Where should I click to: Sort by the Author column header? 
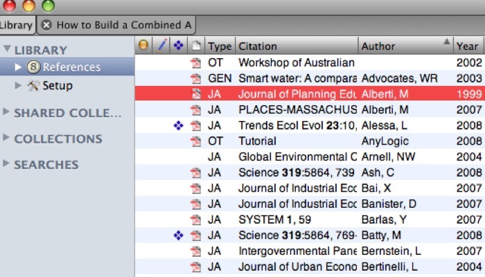397,46
